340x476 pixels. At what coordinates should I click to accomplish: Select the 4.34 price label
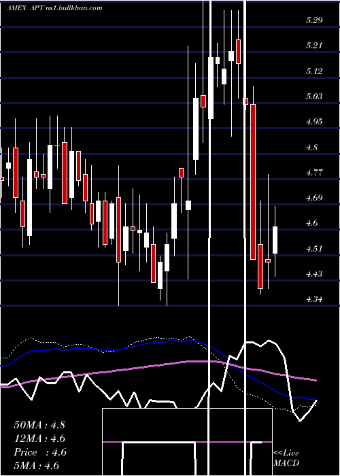[314, 299]
